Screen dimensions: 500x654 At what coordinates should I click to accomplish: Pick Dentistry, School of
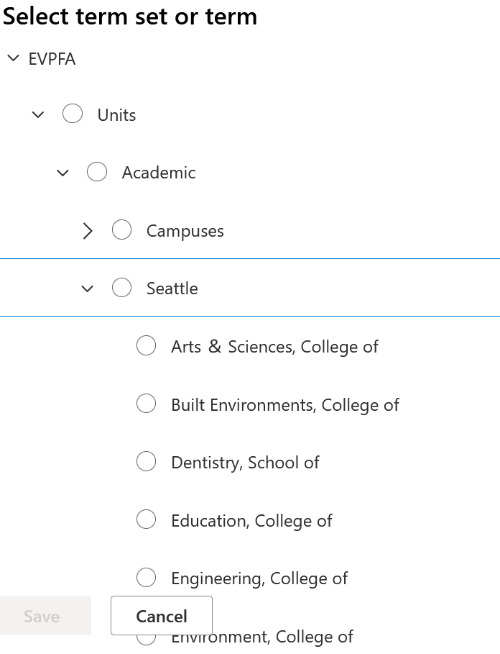[x=146, y=461]
